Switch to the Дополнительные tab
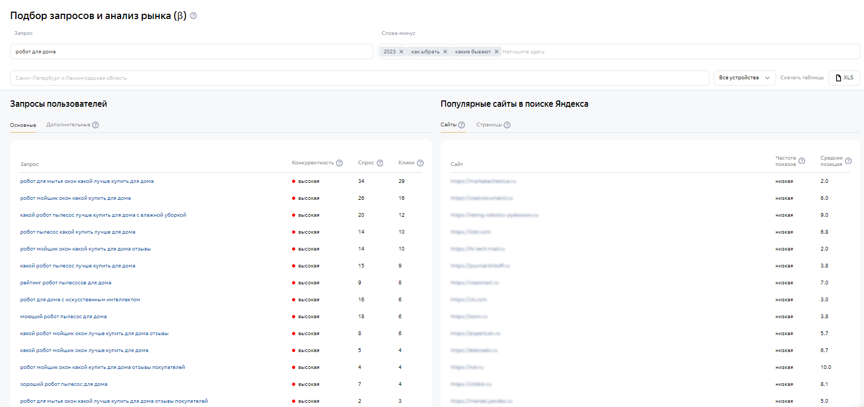The height and width of the screenshot is (407, 864). coord(68,125)
